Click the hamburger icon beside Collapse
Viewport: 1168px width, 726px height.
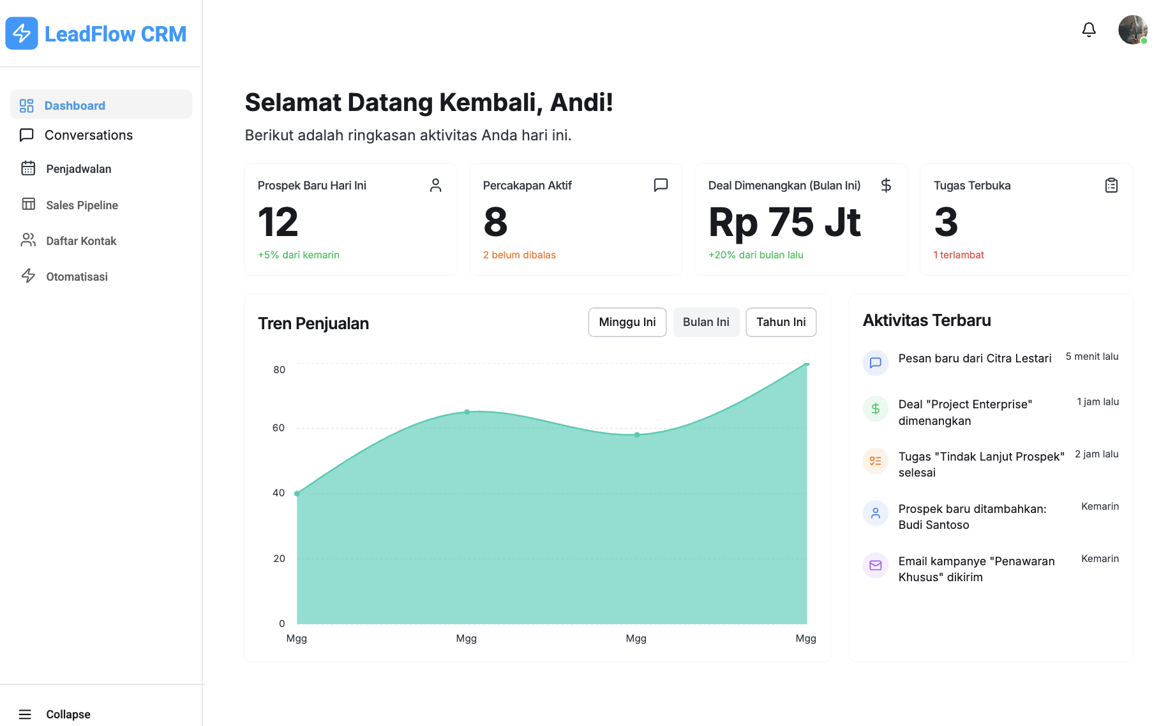pyautogui.click(x=25, y=715)
